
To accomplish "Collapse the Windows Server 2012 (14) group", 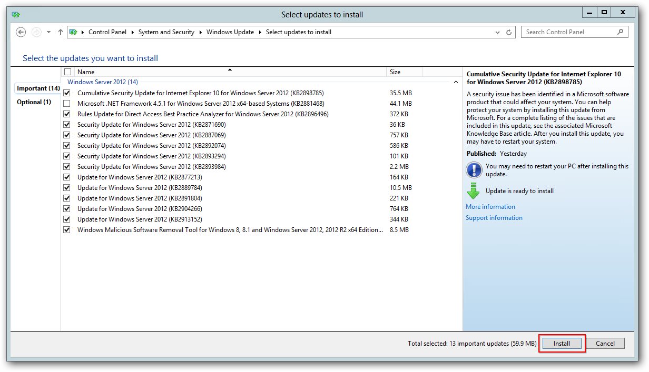I will pyautogui.click(x=456, y=82).
